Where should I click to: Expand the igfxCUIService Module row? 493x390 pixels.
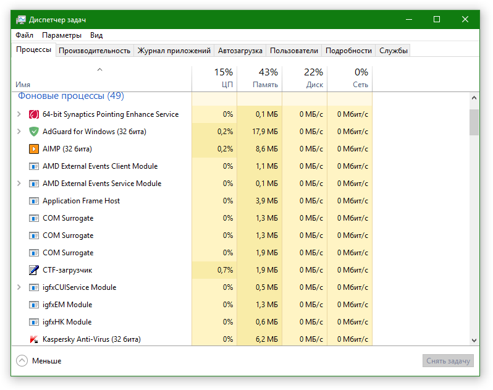click(19, 287)
